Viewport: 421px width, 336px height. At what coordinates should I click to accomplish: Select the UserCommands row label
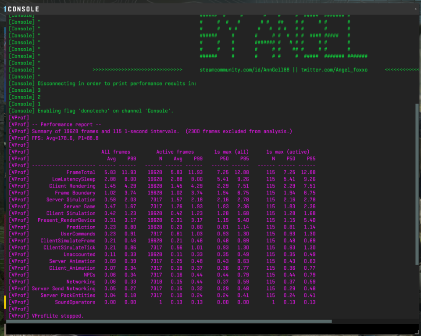click(78, 234)
